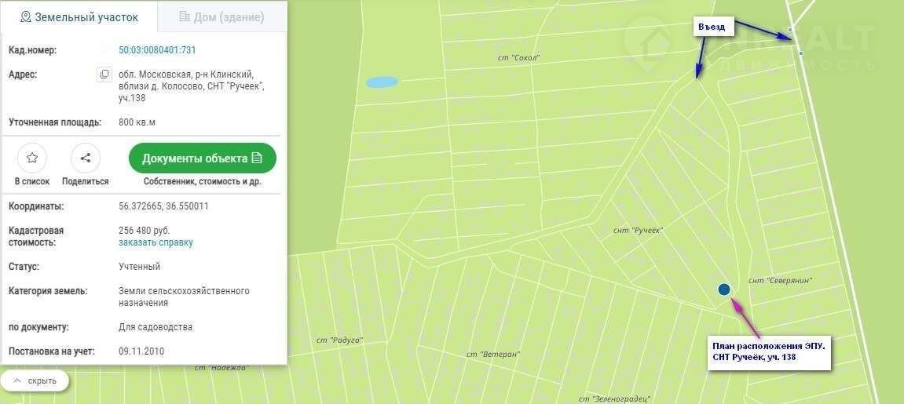Click the ст "Сокол" map label
The height and width of the screenshot is (404, 904).
(519, 57)
